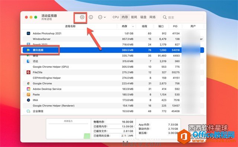Open the 磁盘 tab
The image size is (238, 147).
pos(143,17)
